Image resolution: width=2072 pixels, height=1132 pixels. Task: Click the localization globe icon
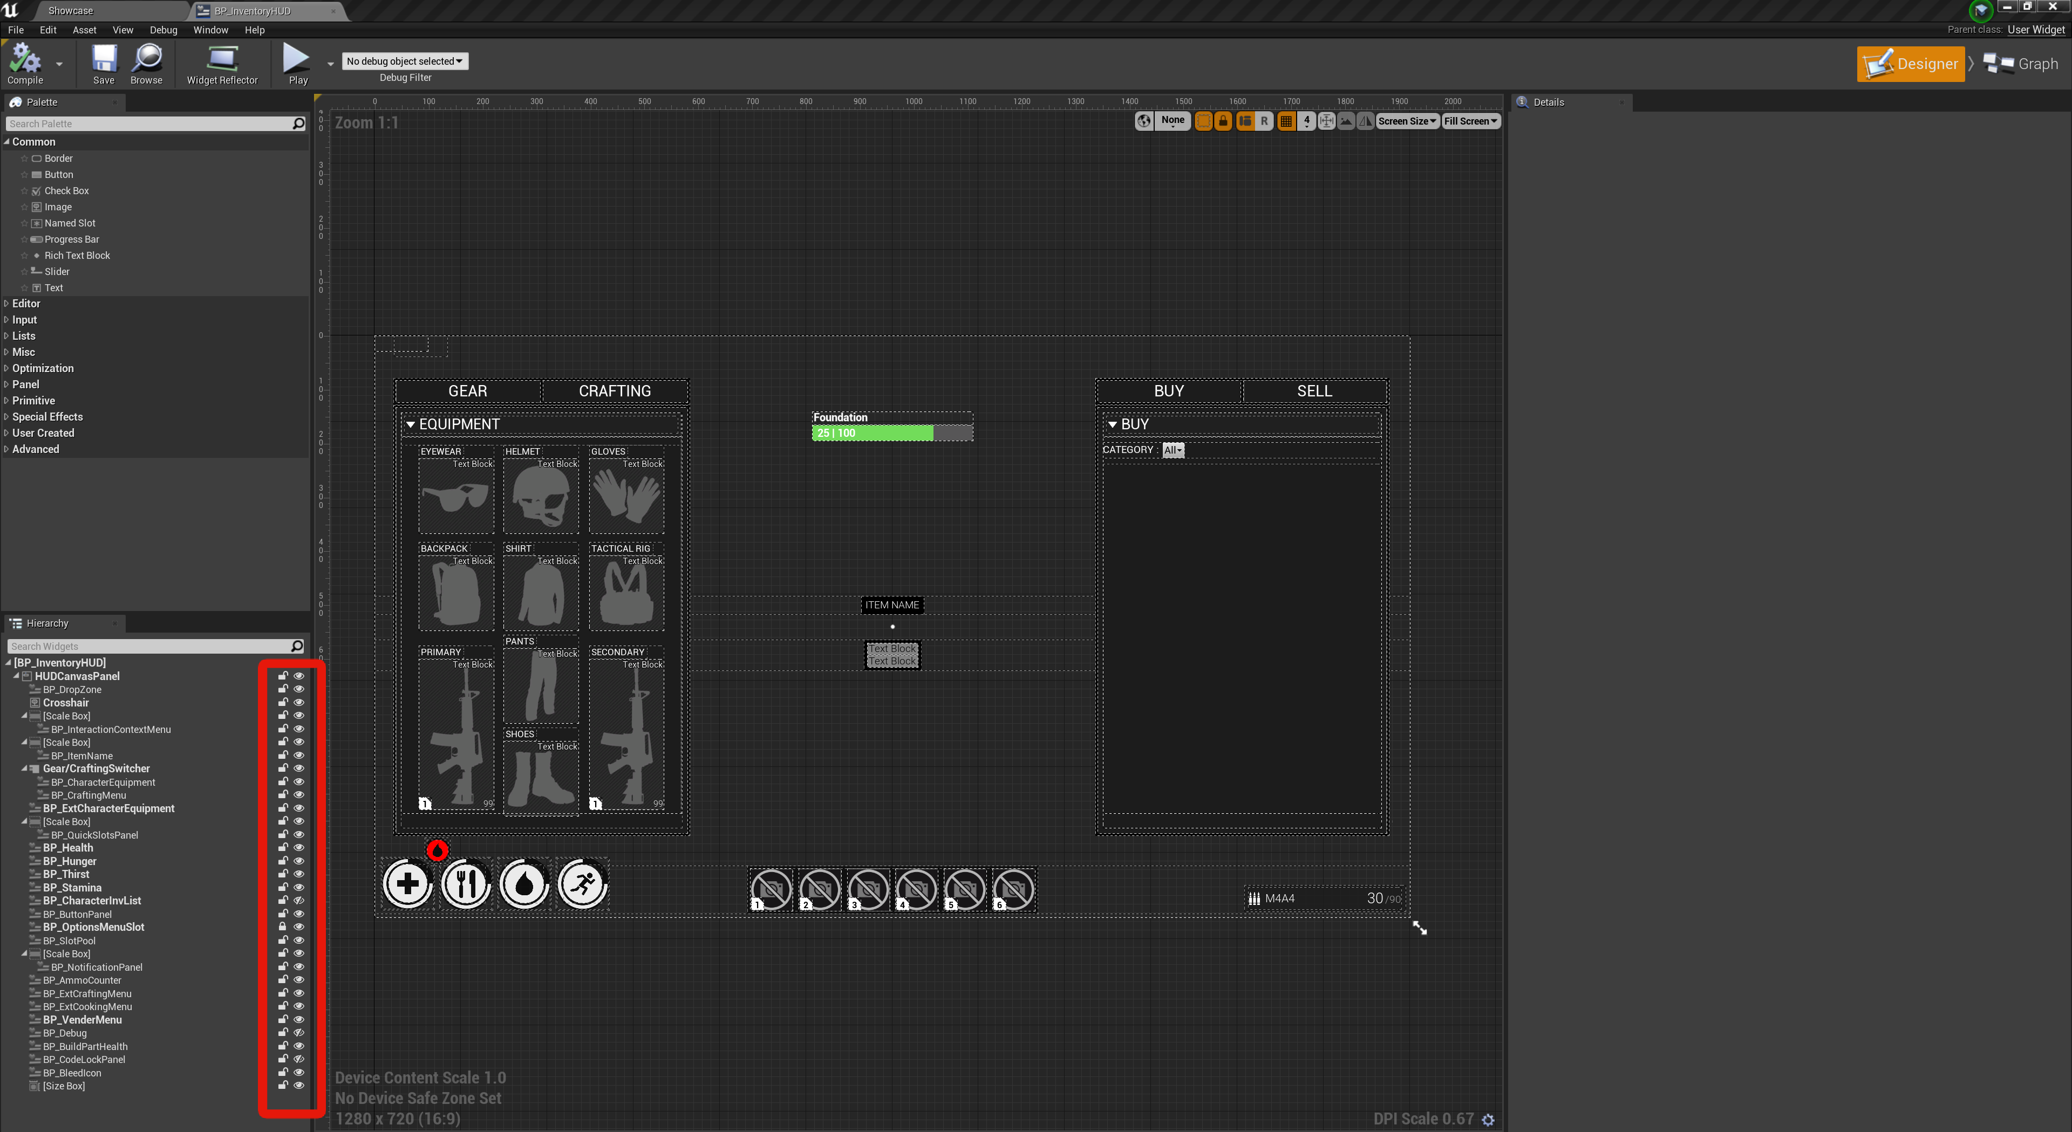pyautogui.click(x=1143, y=121)
